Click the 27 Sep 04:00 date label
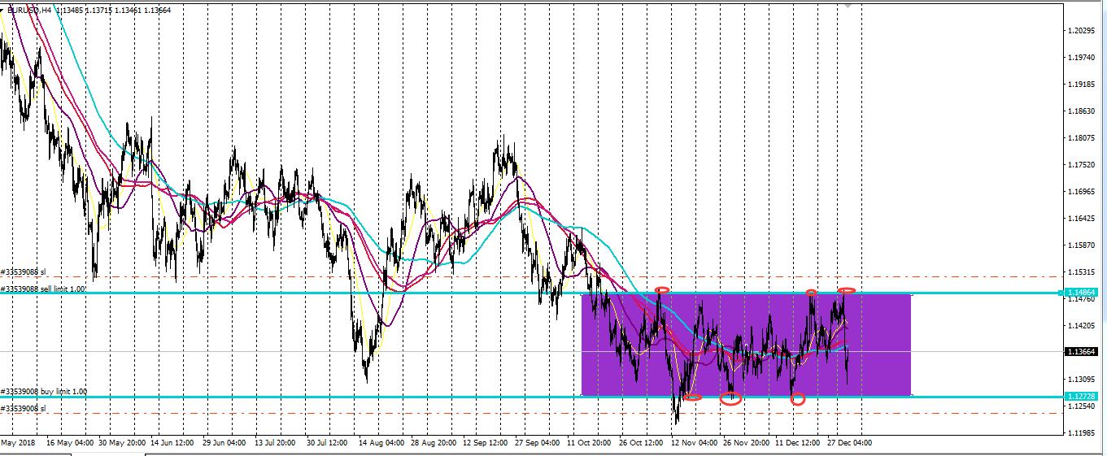1107x456 pixels. pos(538,443)
